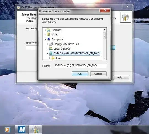Screen dimensions: 149x134
Task: Expand the Libraries node
Action: [x=45, y=30]
